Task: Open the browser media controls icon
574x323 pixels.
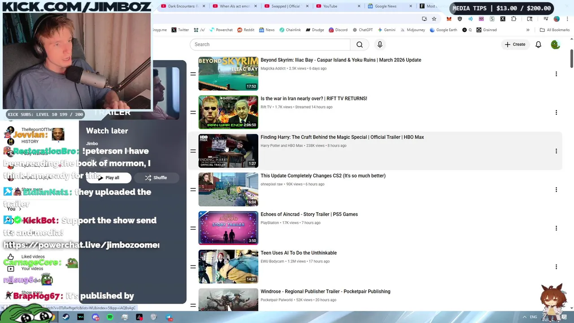Action: [x=546, y=19]
